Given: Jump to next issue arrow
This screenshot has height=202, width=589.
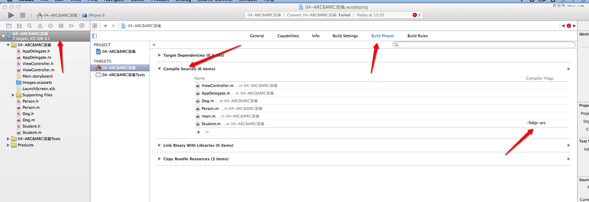Looking at the screenshot, I should (x=574, y=26).
